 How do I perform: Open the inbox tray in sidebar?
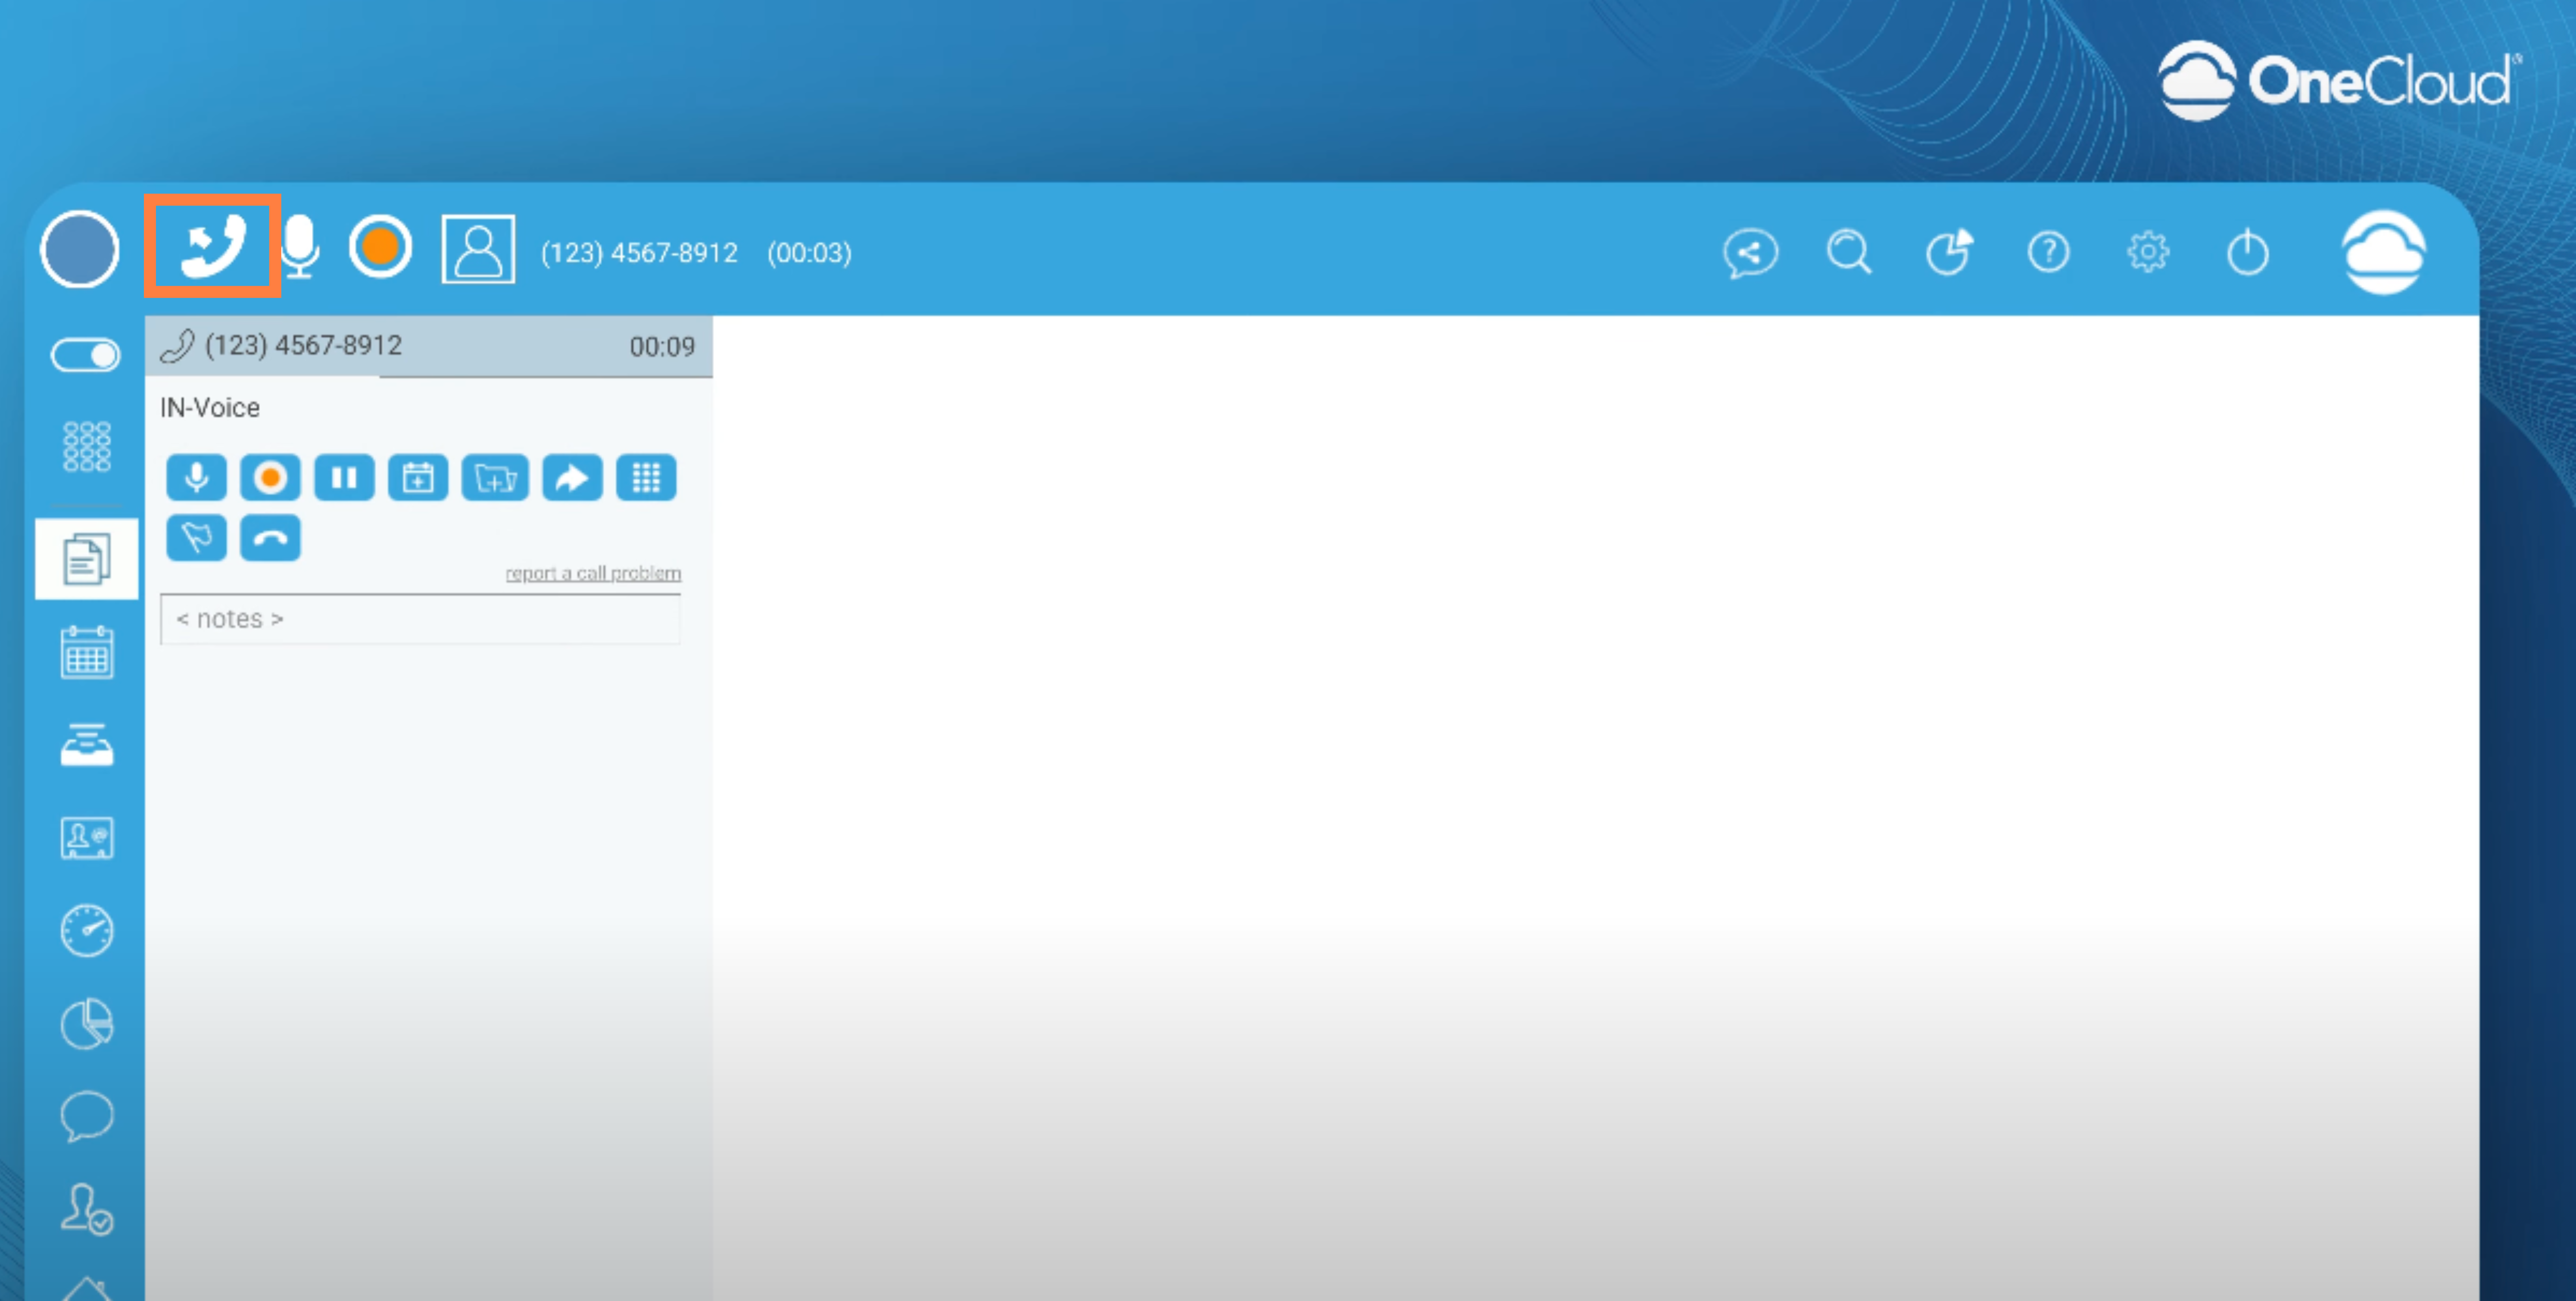click(87, 745)
